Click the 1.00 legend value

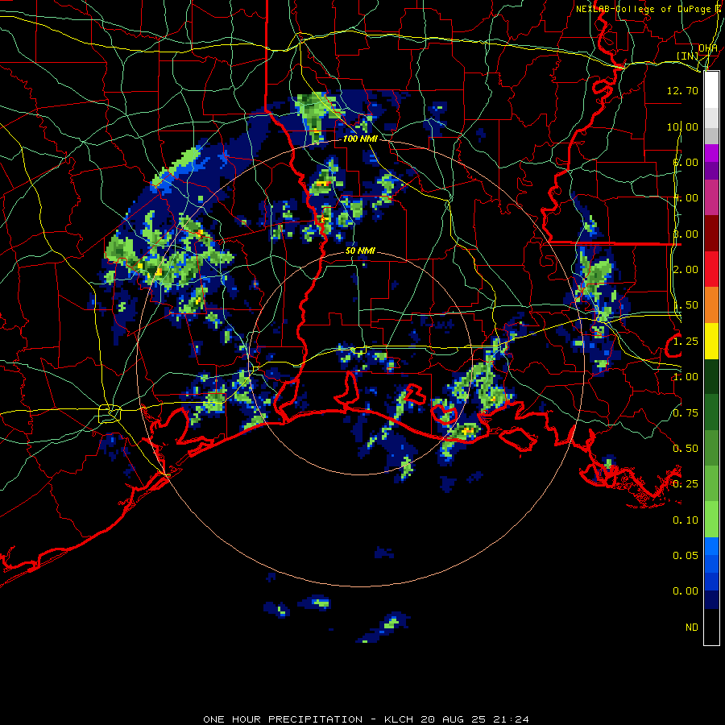[686, 377]
